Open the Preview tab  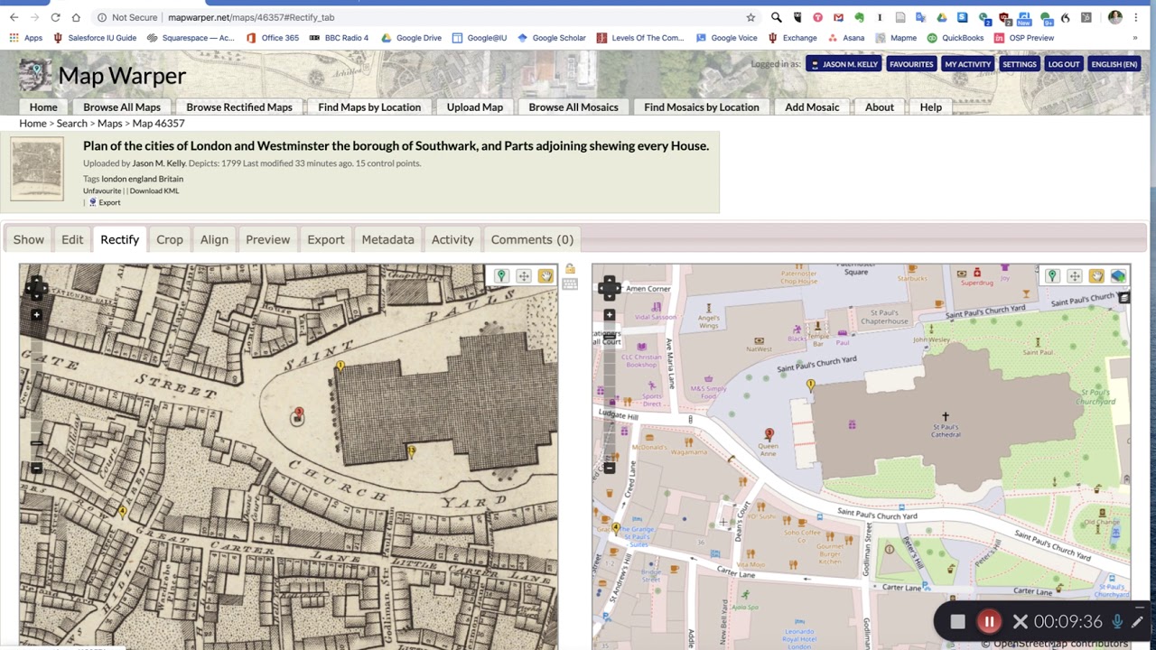pos(268,239)
